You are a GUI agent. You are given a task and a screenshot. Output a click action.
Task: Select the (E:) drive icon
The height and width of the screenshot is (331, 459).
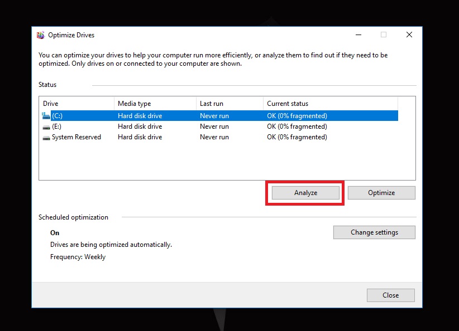click(46, 127)
